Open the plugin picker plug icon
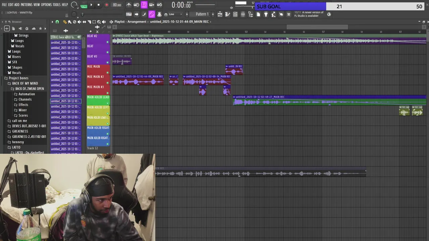Screen dimensions: 429x241 click(266, 14)
